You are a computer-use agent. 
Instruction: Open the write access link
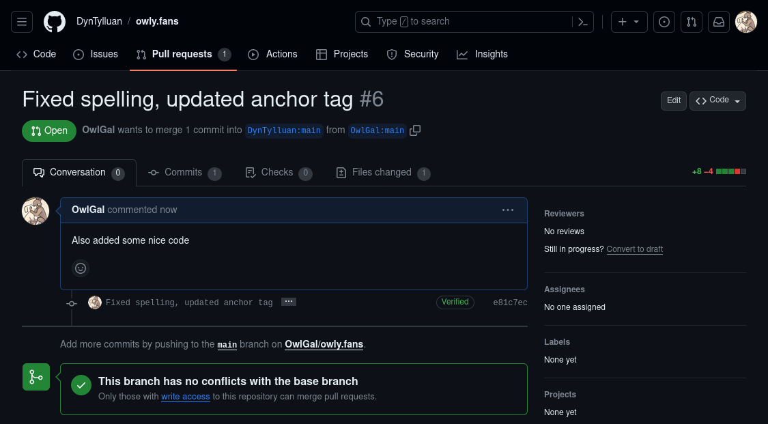(186, 397)
